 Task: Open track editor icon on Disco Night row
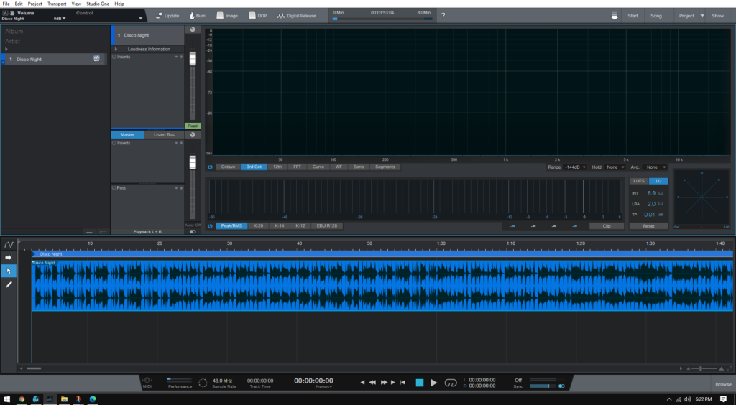point(97,59)
